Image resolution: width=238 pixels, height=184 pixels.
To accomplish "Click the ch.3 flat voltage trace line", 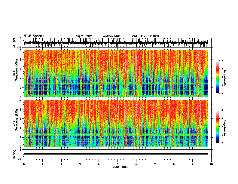I will 116,154.
